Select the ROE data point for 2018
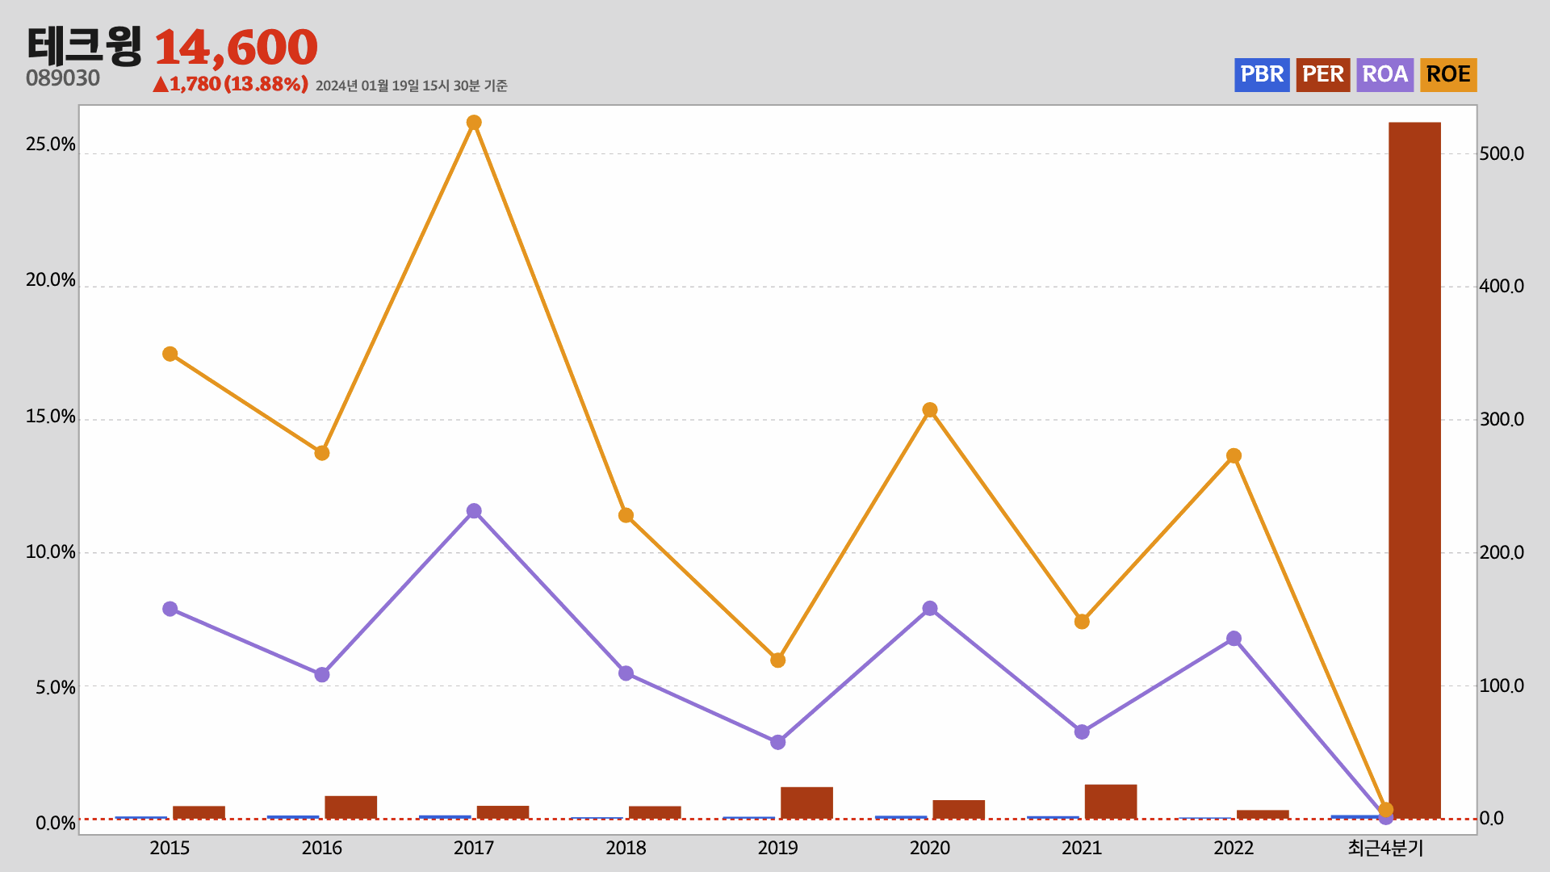The width and height of the screenshot is (1550, 872). pyautogui.click(x=626, y=515)
